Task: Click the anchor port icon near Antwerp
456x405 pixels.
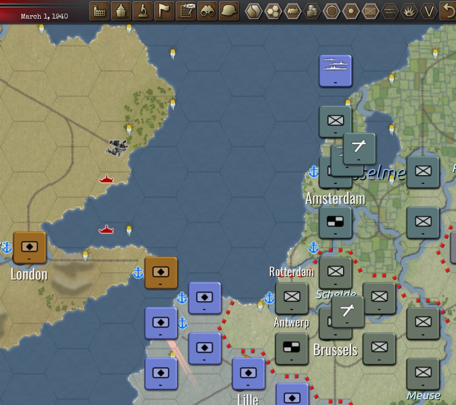Action: click(269, 298)
